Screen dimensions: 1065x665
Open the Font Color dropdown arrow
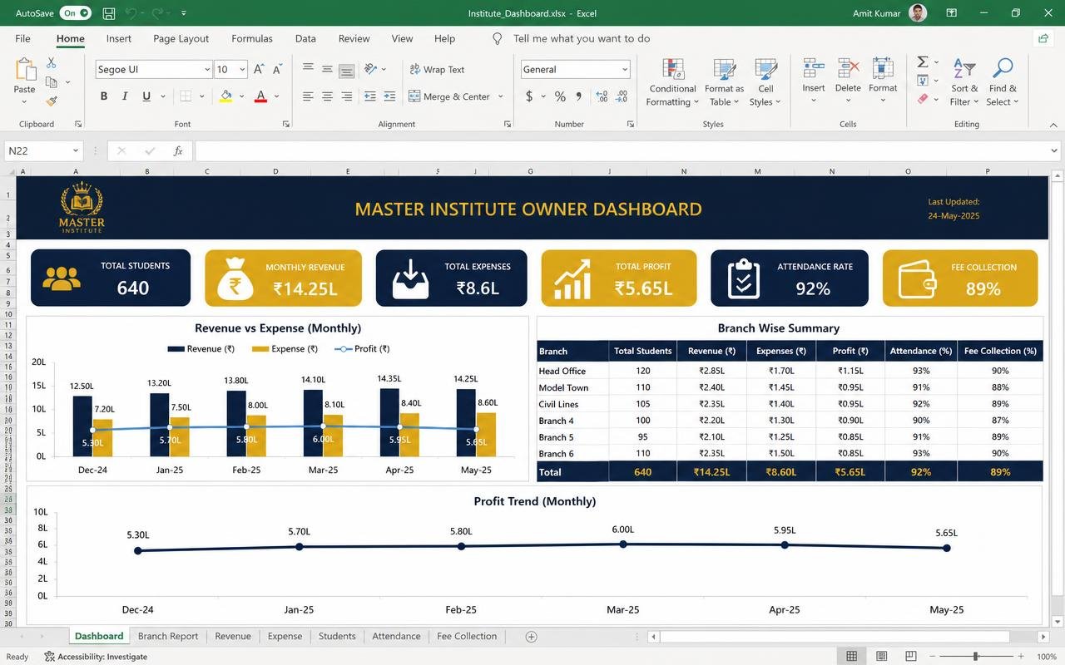tap(276, 96)
